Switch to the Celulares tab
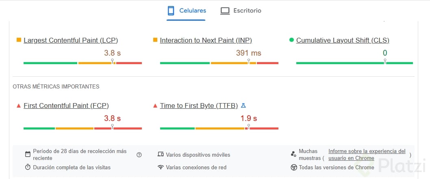The image size is (430, 179). click(x=187, y=11)
